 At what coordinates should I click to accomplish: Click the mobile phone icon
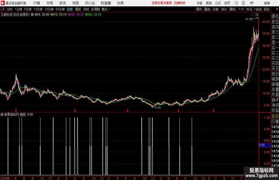[x=243, y=3]
